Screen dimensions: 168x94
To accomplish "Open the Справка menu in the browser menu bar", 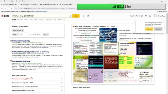I will (x=31, y=1).
